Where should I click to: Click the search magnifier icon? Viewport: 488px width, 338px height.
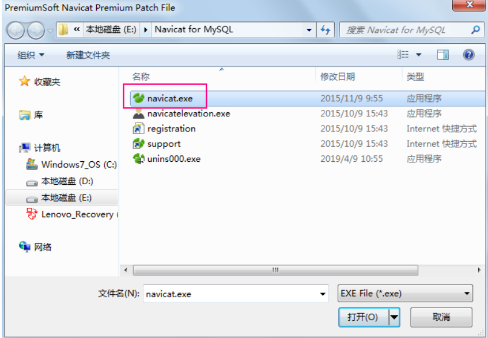[x=475, y=30]
